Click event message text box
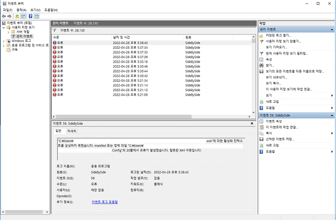 pos(151,149)
